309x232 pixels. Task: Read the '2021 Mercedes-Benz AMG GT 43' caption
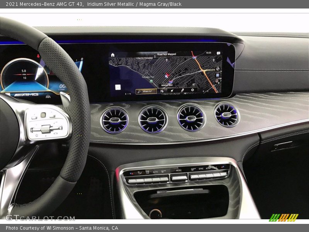(44, 4)
